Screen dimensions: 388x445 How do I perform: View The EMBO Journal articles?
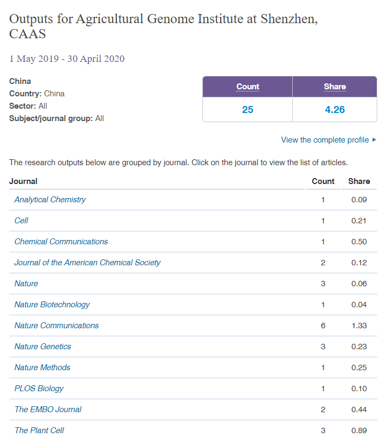(x=48, y=409)
